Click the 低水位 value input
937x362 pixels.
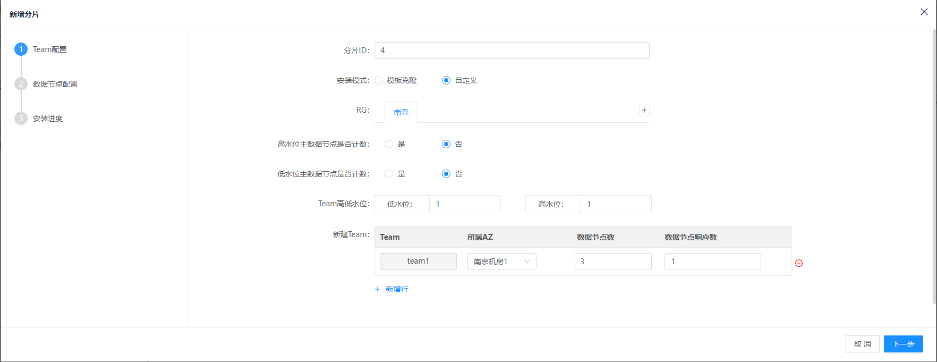click(465, 204)
